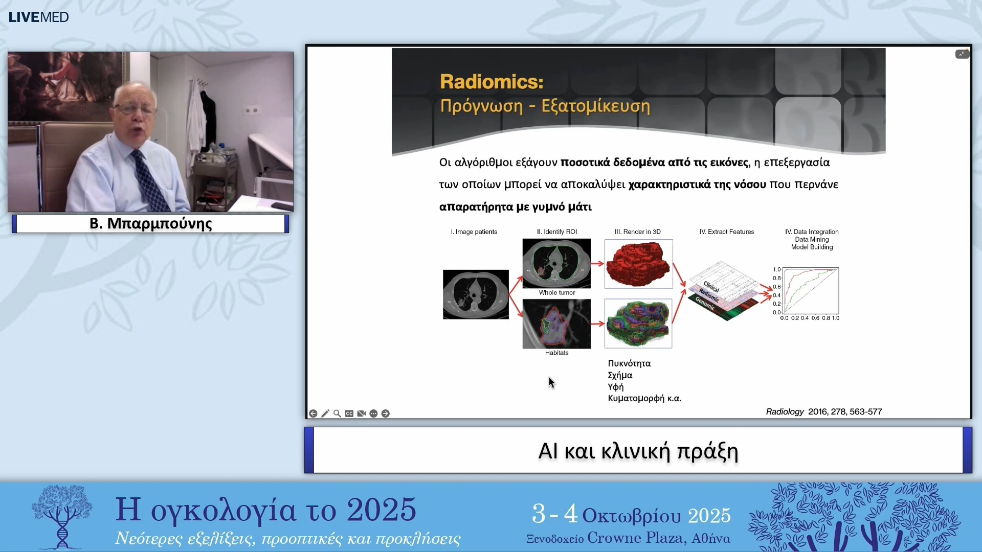Click the Η ογκολογία το 2025 banner title
982x552 pixels.
(265, 510)
